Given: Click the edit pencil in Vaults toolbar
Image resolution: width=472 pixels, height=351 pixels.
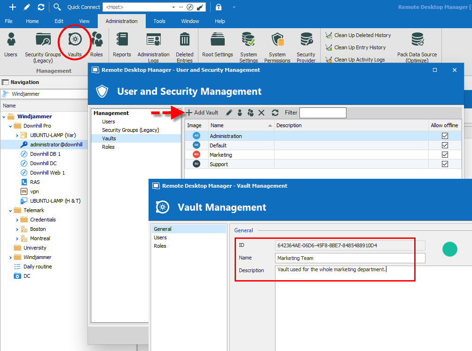Looking at the screenshot, I should click(x=228, y=113).
